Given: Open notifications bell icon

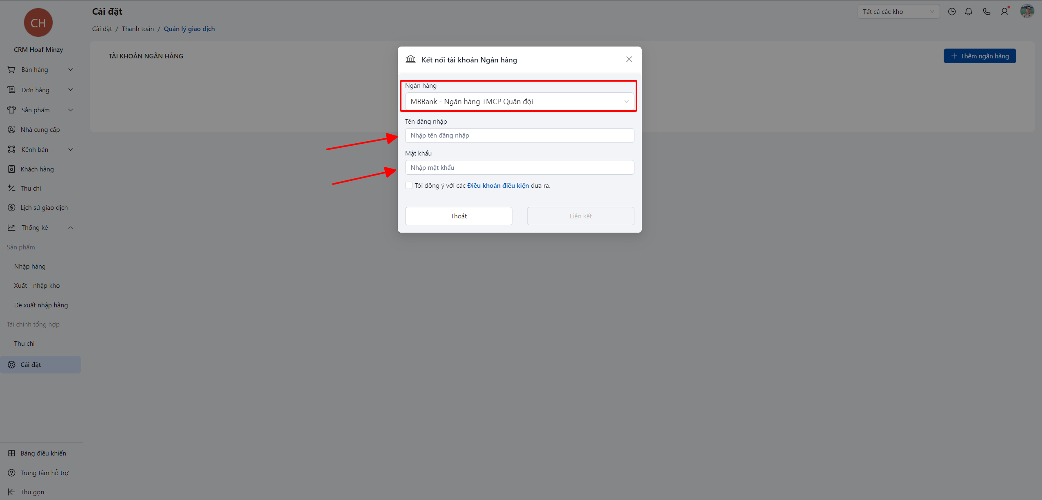Looking at the screenshot, I should click(969, 11).
